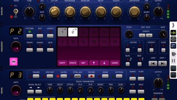177x100 pixels.
Task: Open the blue square-dot app icon
Action: [x=173, y=68]
